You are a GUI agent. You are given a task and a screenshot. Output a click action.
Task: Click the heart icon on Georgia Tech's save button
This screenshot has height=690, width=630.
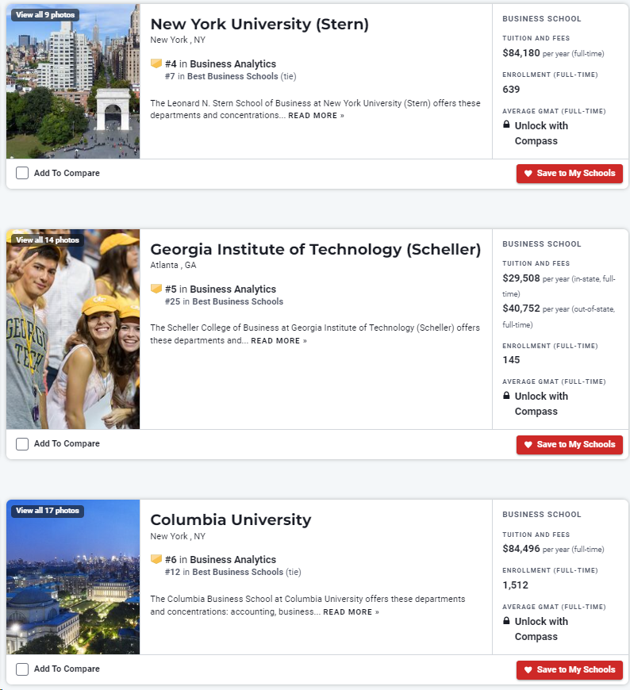tap(528, 444)
